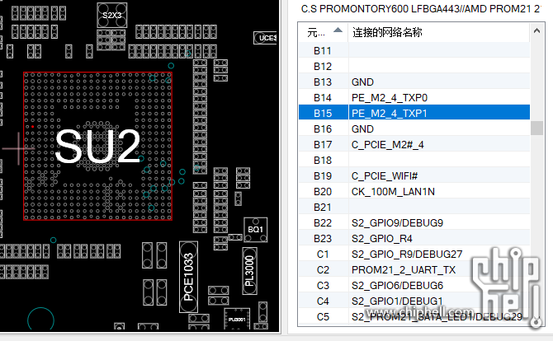
Task: Sort by the 元... column header
Action: coord(324,32)
